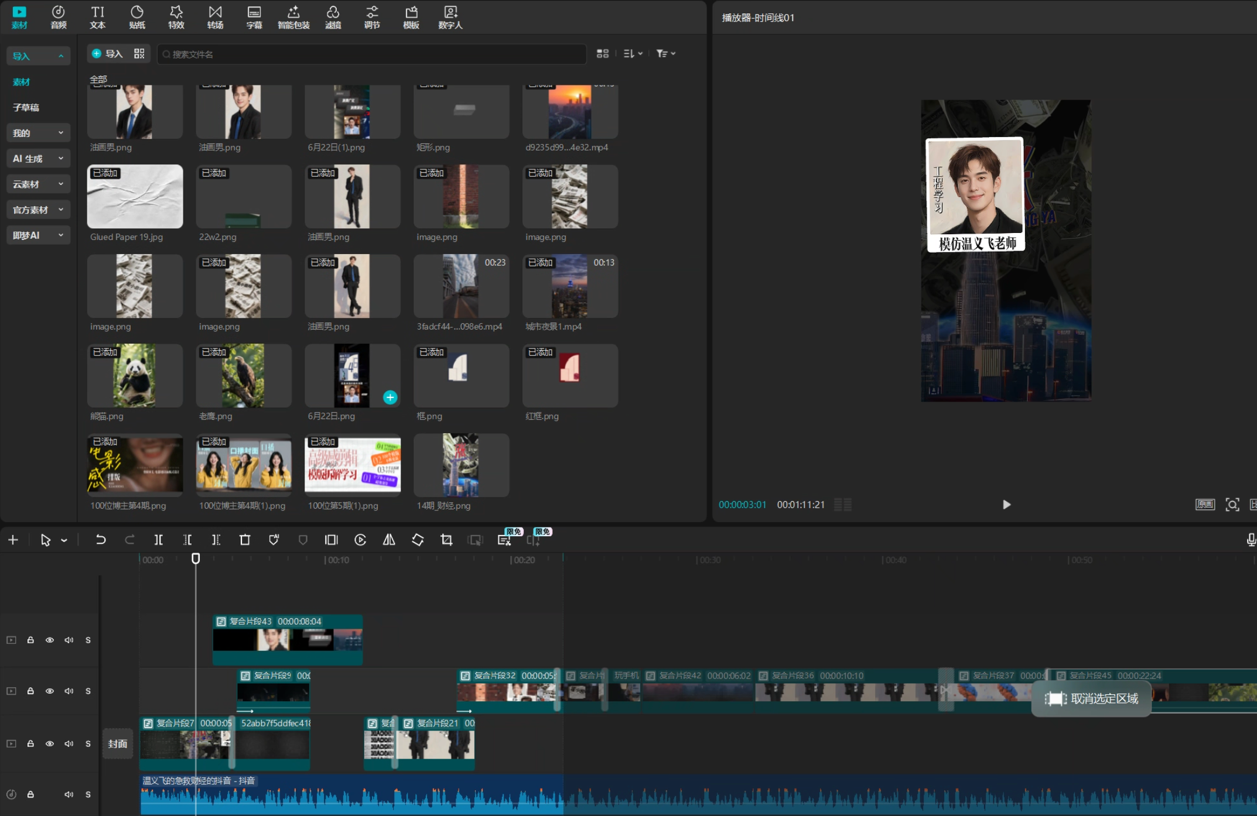Screen dimensions: 1257x816
Task: Click the playhead marker on timeline ruler
Action: tap(196, 558)
